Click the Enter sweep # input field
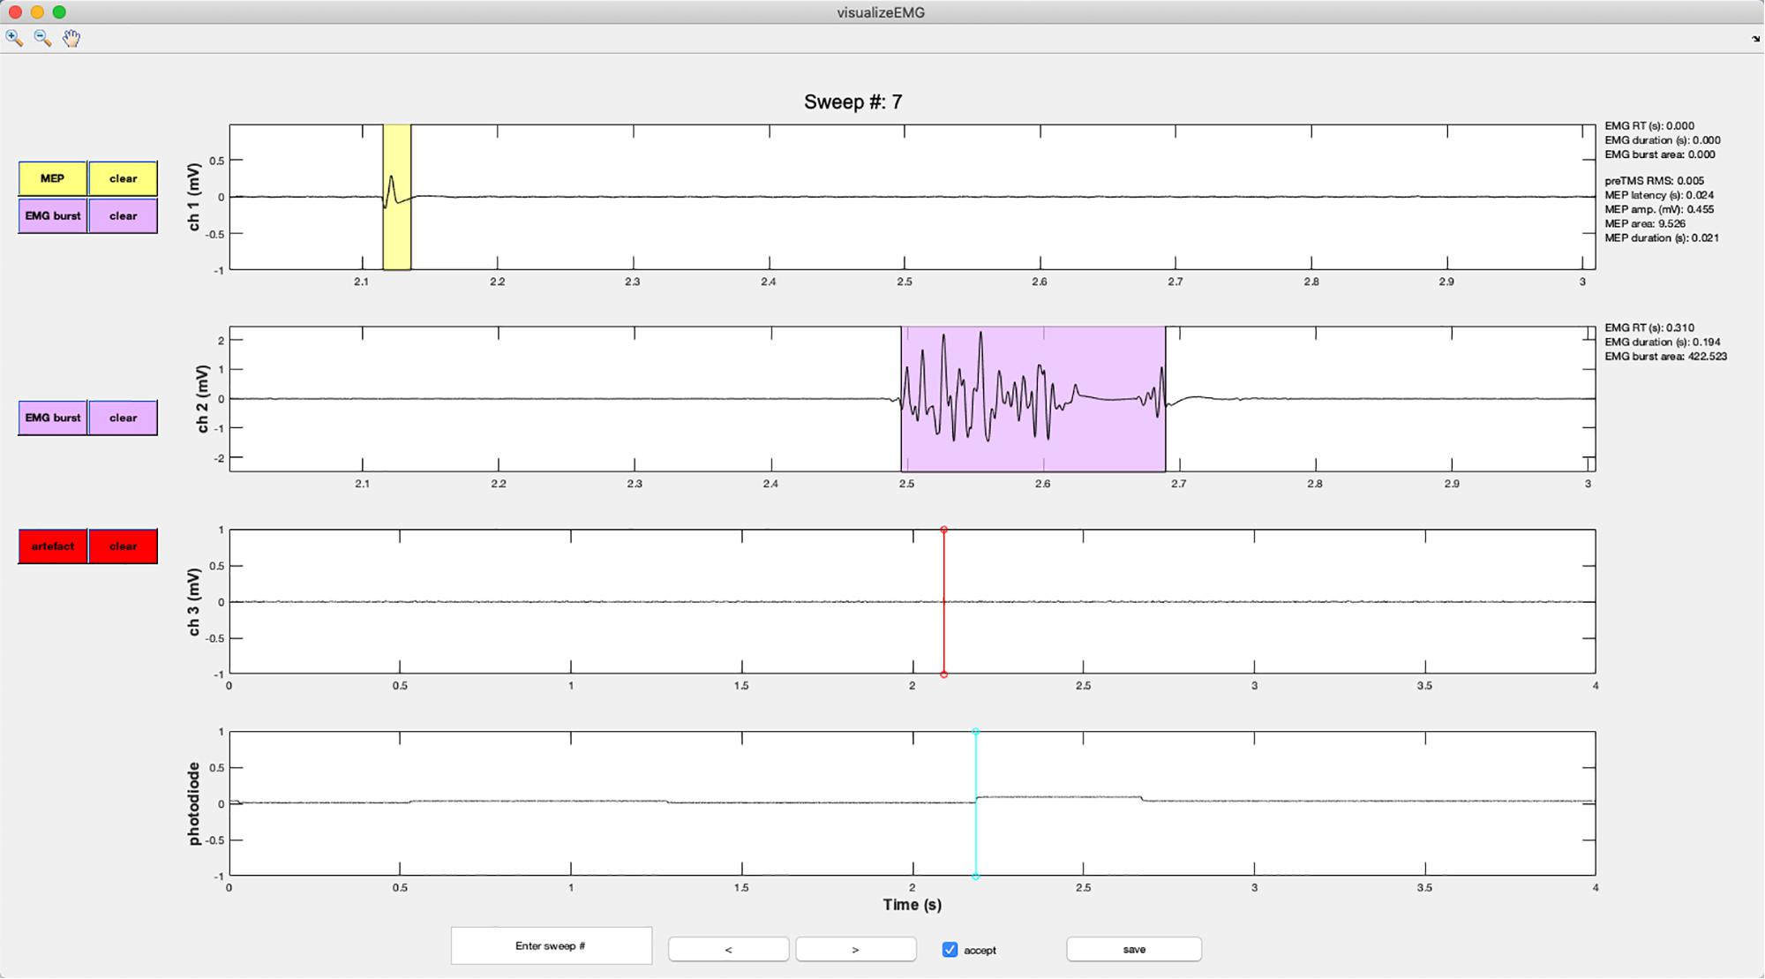The image size is (1765, 979). pyautogui.click(x=552, y=946)
